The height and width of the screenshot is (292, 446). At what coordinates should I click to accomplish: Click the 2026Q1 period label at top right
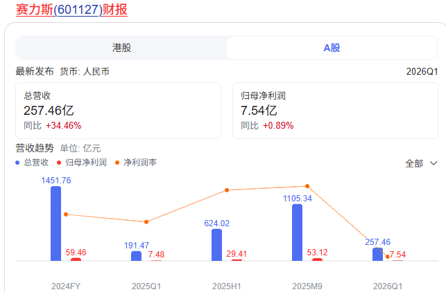pos(422,71)
